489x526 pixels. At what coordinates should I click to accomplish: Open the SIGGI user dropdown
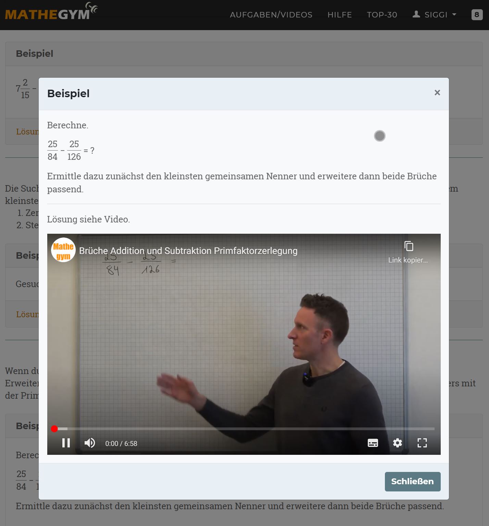pos(435,15)
